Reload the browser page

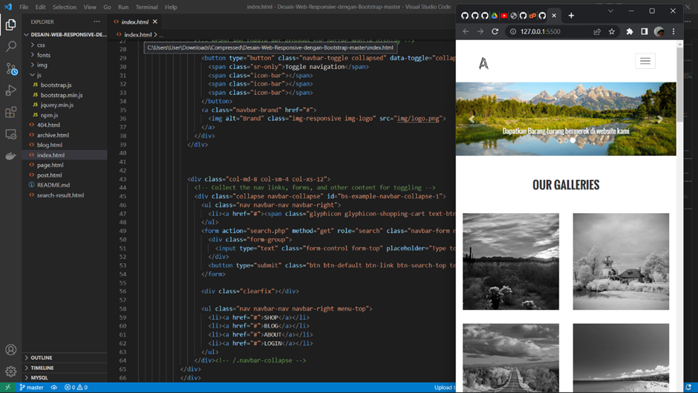pos(495,32)
